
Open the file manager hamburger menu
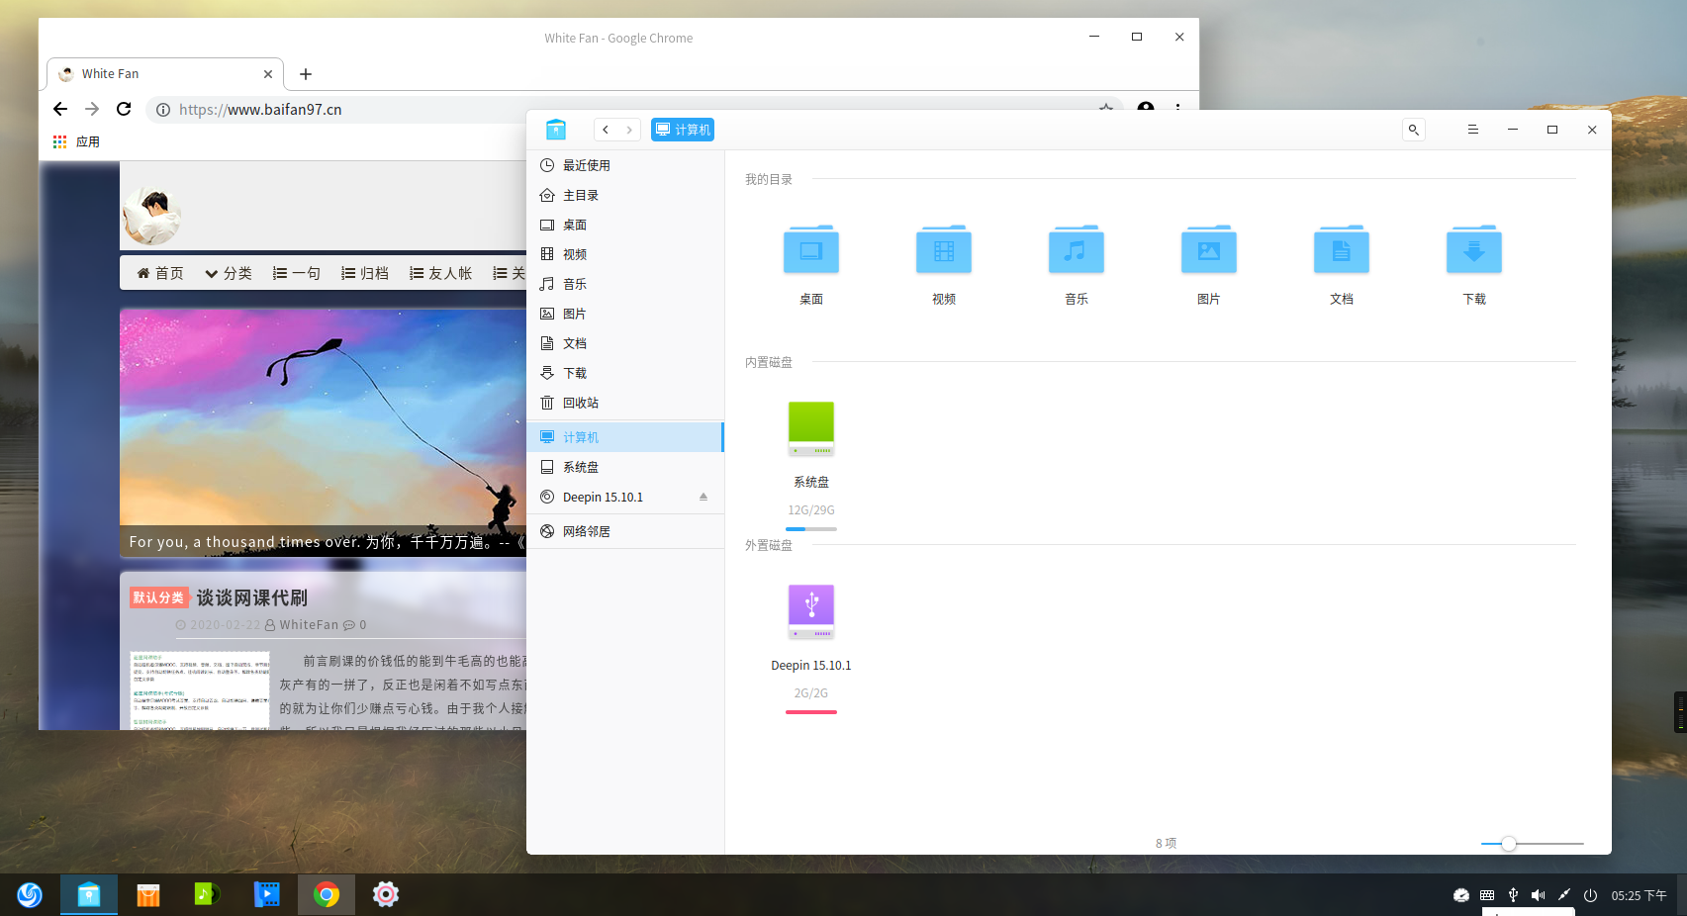[x=1472, y=130]
